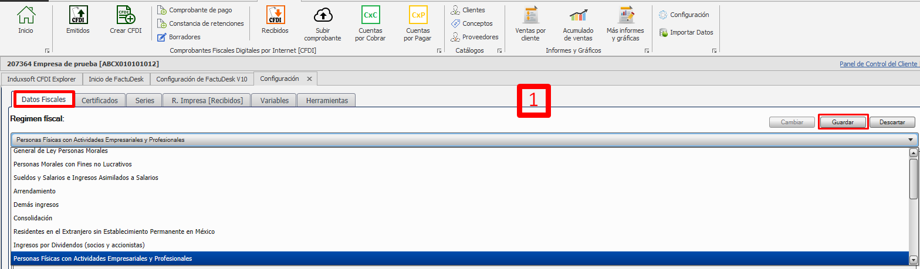Click the dropdown list scroll down arrow
920x269 pixels.
(913, 259)
